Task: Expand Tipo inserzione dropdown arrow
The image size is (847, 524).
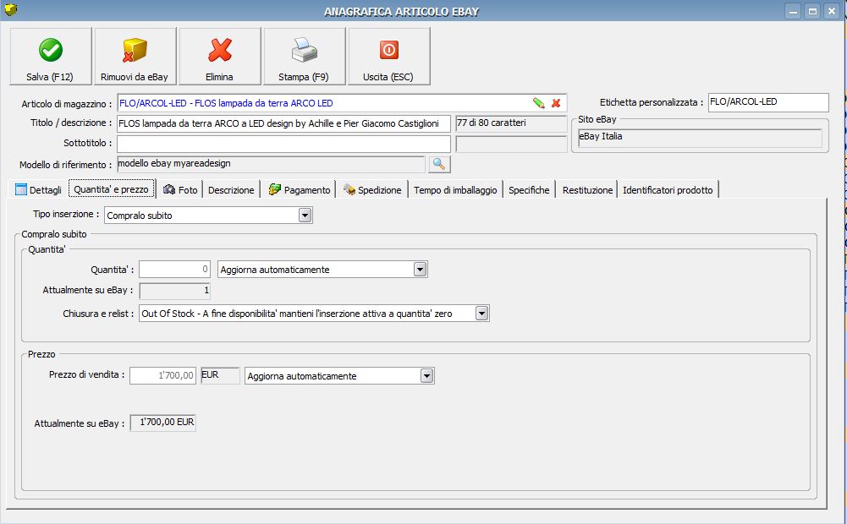Action: click(305, 216)
